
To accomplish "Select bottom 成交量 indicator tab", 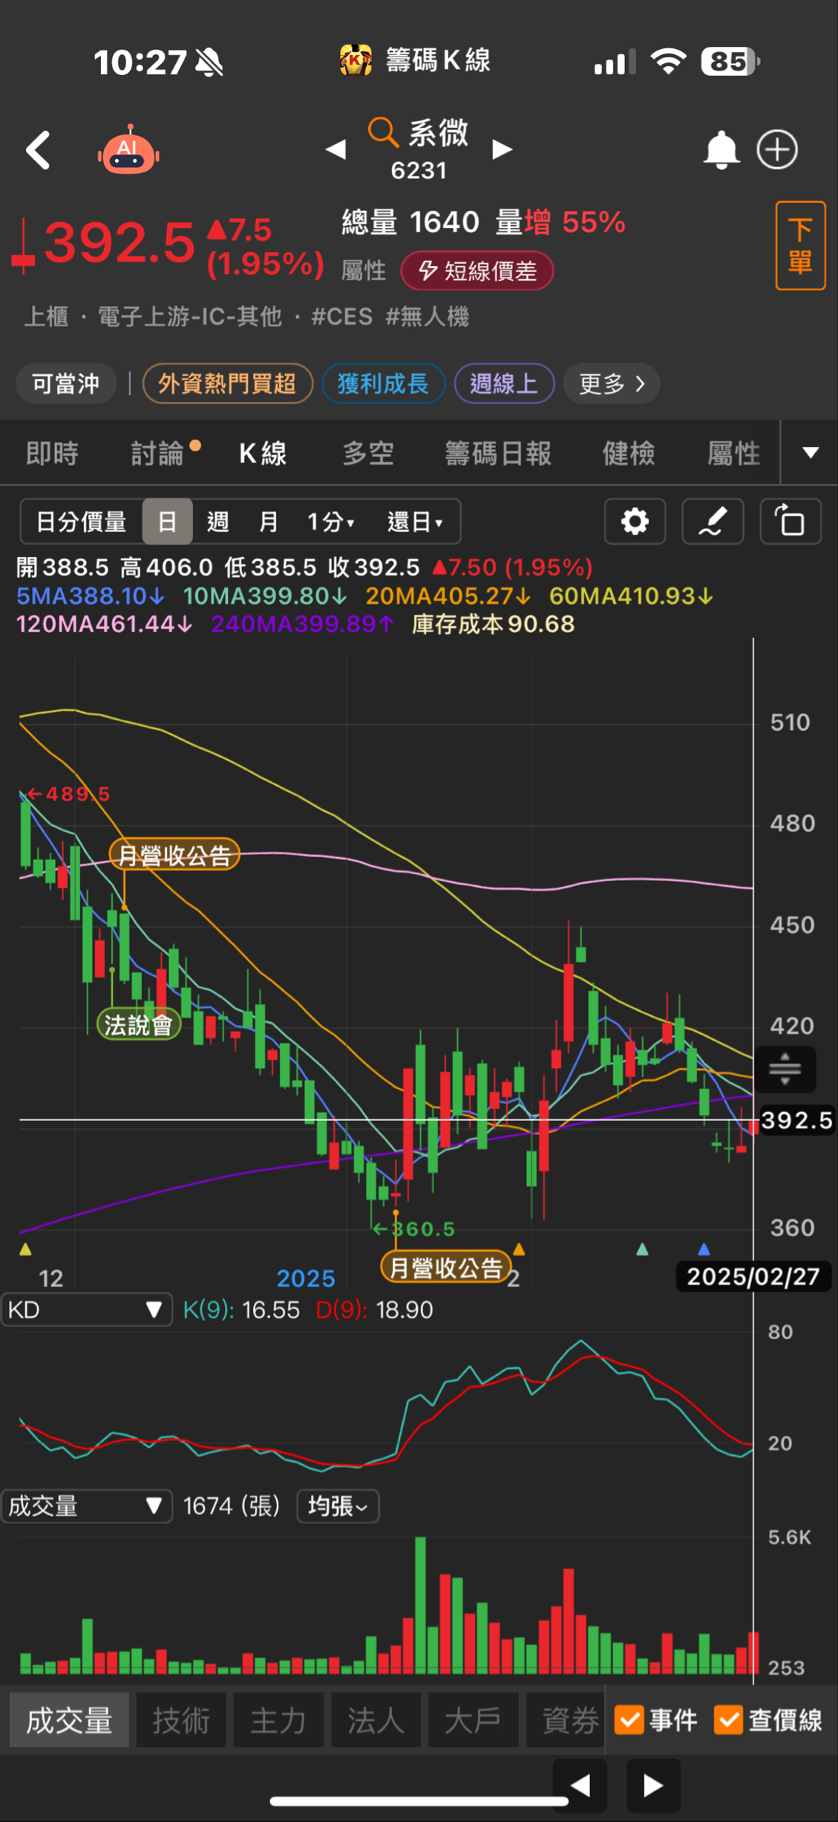I will (x=69, y=1719).
